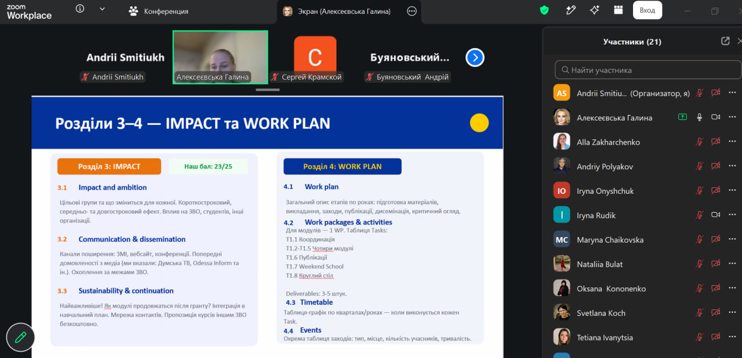Screen dimensions: 742x358
Task: Click the Вход sign-in button
Action: click(x=648, y=10)
